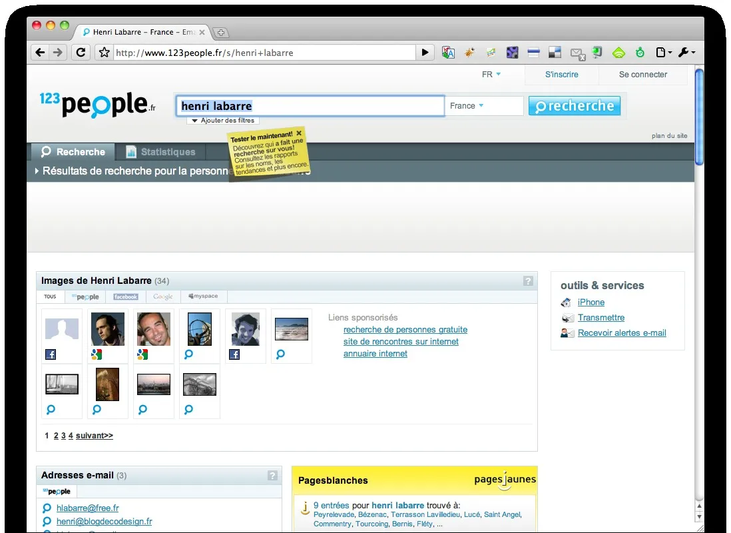731x533 pixels.
Task: Click the green wifi extension icon
Action: 618,52
